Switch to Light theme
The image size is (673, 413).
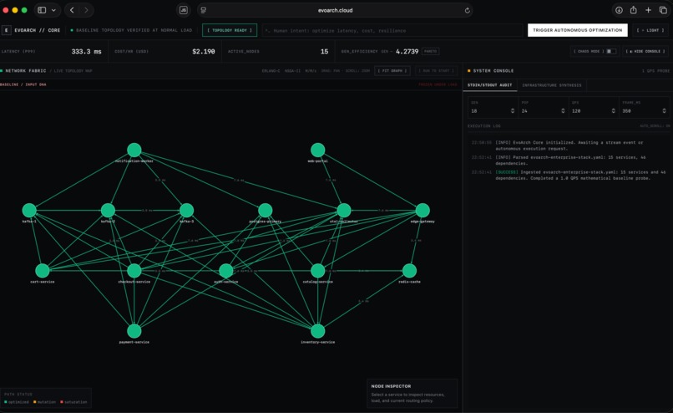(650, 30)
